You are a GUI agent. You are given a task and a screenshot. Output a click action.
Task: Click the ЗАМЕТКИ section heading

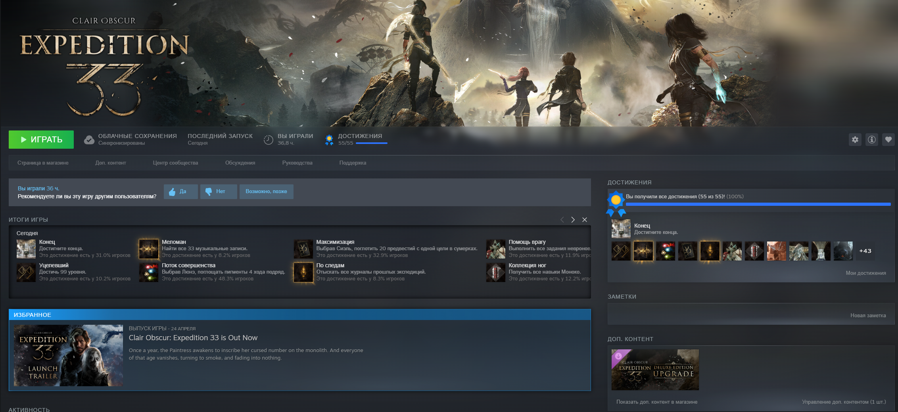pos(622,297)
